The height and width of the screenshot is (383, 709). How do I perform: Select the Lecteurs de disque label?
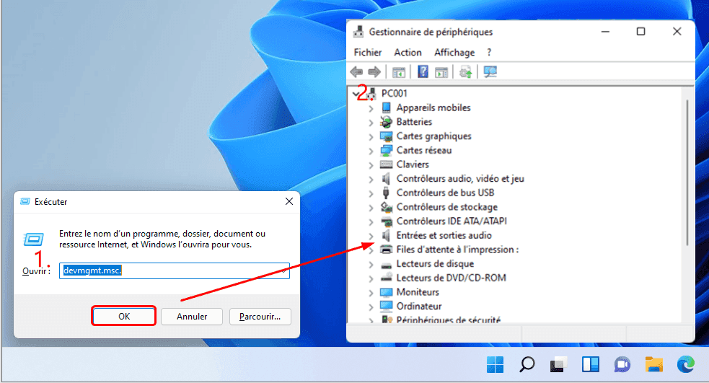[x=435, y=263]
